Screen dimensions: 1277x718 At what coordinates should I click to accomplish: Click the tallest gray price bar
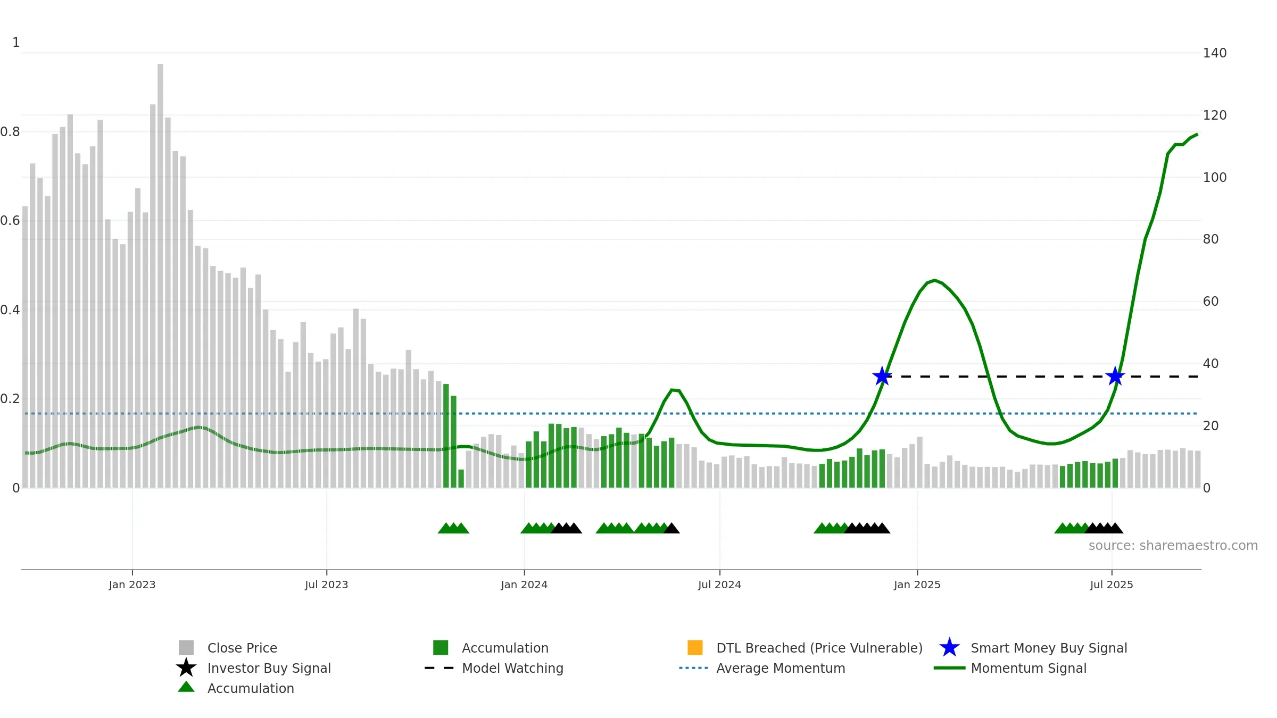click(x=160, y=275)
